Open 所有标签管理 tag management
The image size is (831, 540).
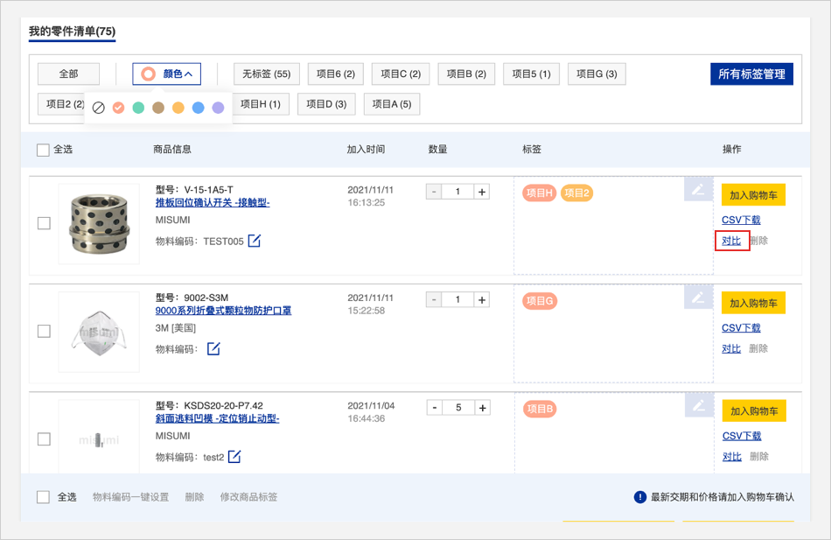[751, 74]
